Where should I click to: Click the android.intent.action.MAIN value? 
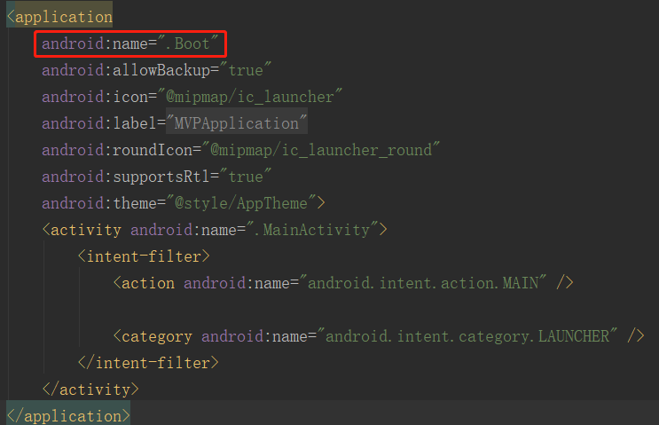(423, 283)
